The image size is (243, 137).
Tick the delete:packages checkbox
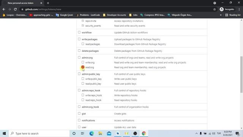click(x=79, y=51)
